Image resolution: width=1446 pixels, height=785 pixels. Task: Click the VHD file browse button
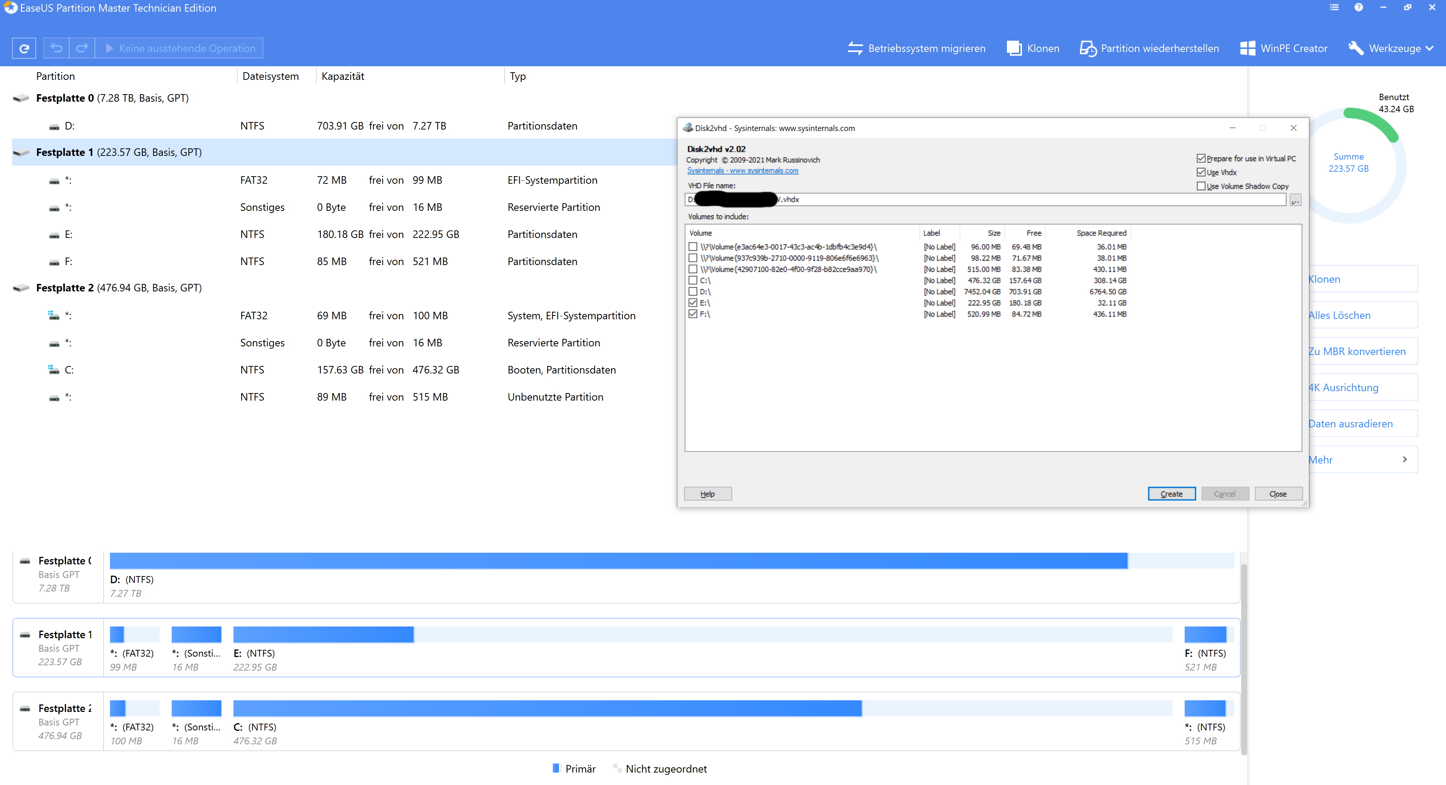click(1295, 200)
